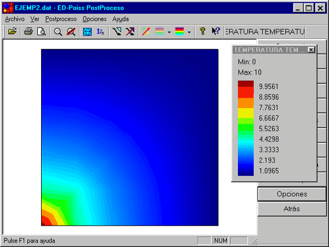Viewport: 329px width, 247px height.
Task: Click the Print icon in toolbar
Action: (29, 31)
